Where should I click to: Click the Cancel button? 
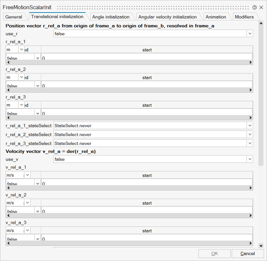point(248,253)
